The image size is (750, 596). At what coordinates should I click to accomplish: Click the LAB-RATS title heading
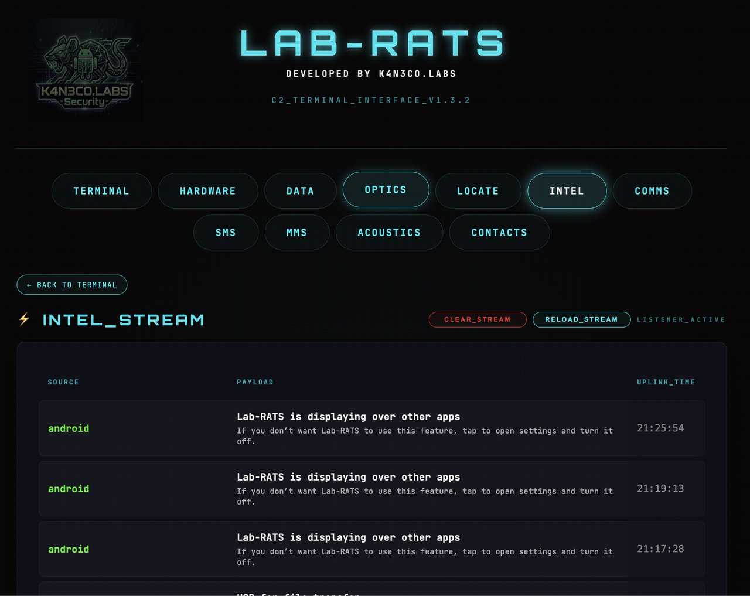click(372, 43)
